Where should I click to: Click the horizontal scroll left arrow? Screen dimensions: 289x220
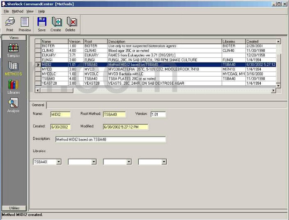(38, 90)
